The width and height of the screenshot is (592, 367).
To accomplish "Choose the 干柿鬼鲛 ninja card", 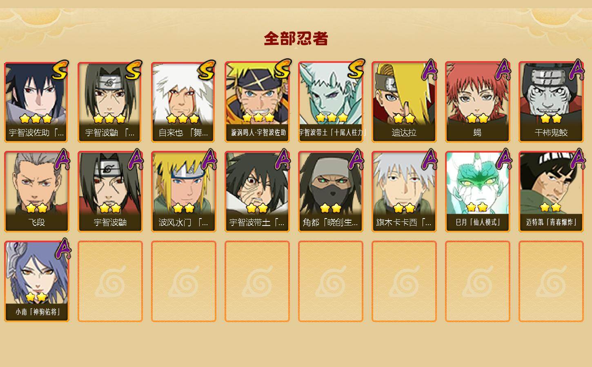I will pyautogui.click(x=551, y=102).
